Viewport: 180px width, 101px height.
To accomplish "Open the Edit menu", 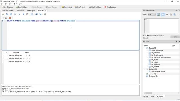I will (x=6, y=4).
